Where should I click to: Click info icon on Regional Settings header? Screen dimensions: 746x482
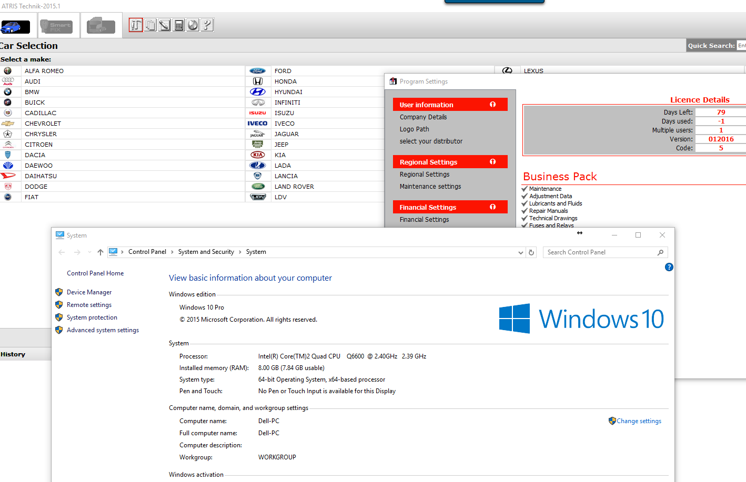click(x=493, y=162)
